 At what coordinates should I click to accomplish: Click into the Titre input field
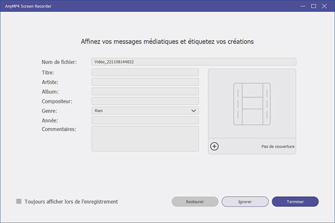click(145, 72)
